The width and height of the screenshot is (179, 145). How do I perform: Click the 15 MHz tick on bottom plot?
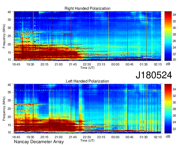click(x=9, y=125)
